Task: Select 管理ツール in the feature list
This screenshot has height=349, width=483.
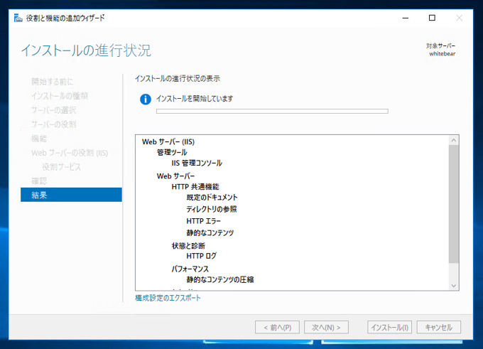Action: click(172, 152)
